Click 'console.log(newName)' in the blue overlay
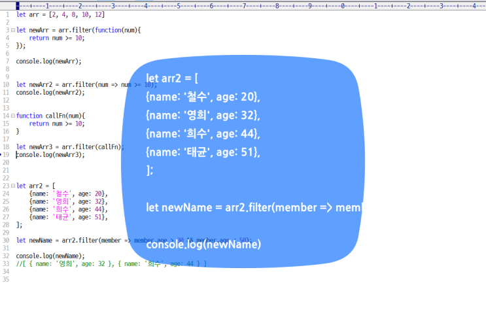The image size is (486, 323). tap(203, 245)
